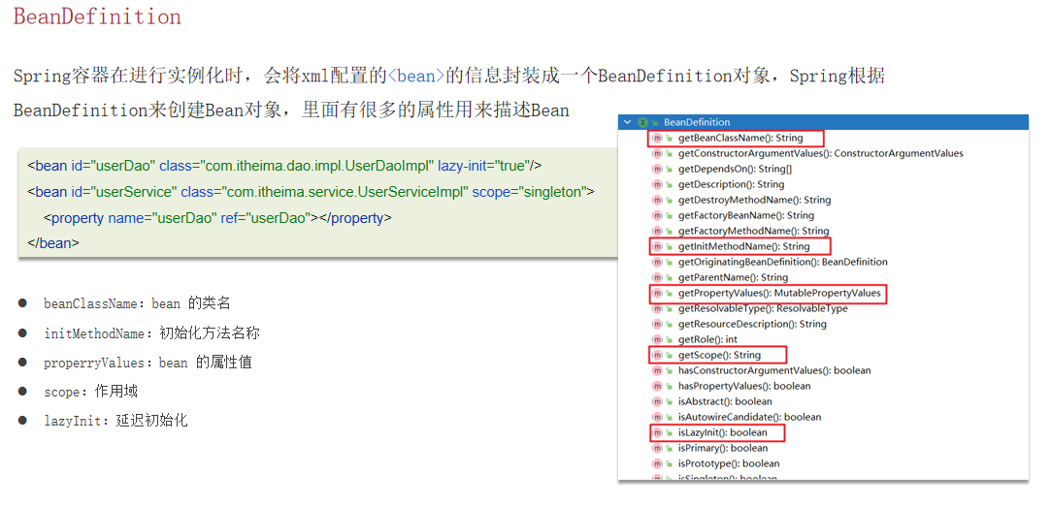Select getRole(): int method
Image resolution: width=1051 pixels, height=506 pixels.
(x=707, y=339)
